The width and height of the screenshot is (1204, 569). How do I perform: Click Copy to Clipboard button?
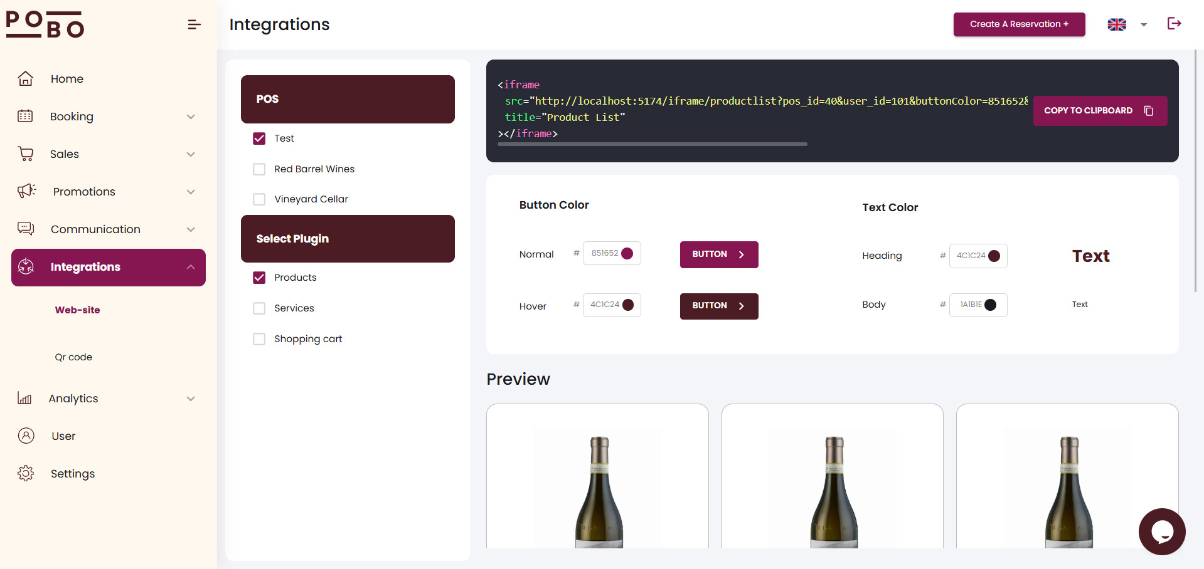(1099, 111)
